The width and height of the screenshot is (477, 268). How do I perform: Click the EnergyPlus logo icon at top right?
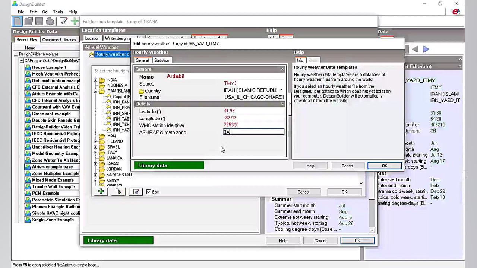pyautogui.click(x=455, y=12)
